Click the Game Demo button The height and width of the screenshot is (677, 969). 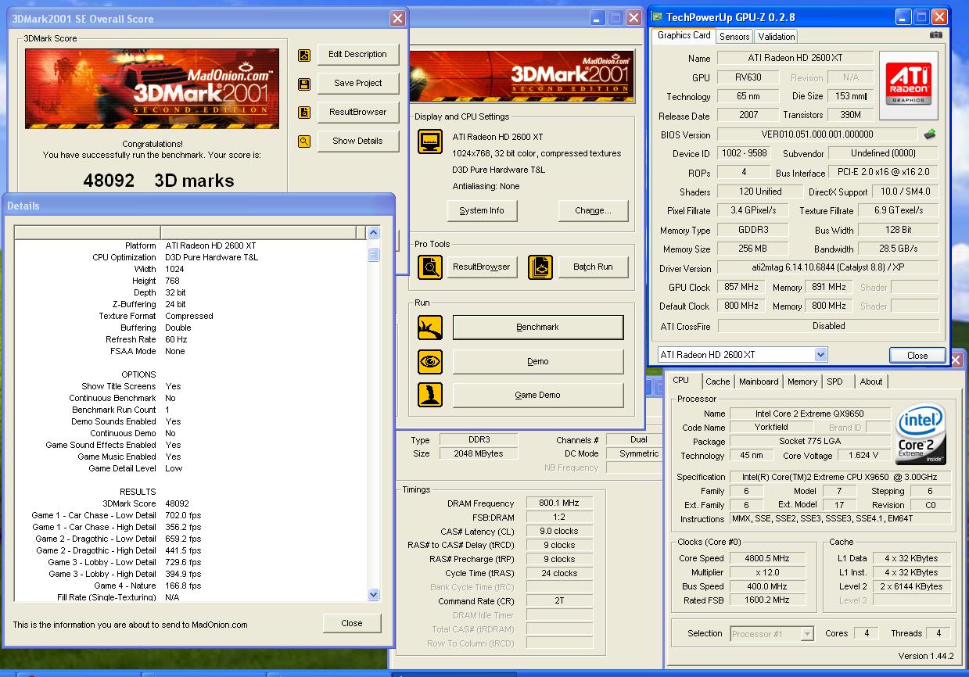point(538,396)
